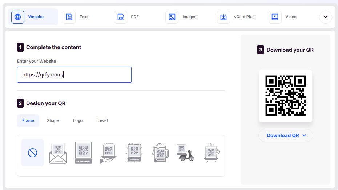Click the 'Enter your Website' label

[x=36, y=61]
